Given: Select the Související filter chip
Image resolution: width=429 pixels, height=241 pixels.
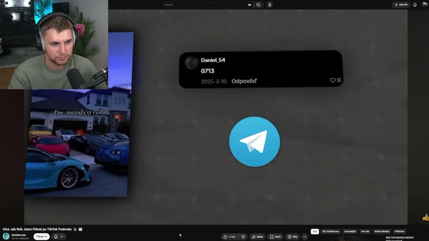Looking at the screenshot, I should (x=350, y=231).
